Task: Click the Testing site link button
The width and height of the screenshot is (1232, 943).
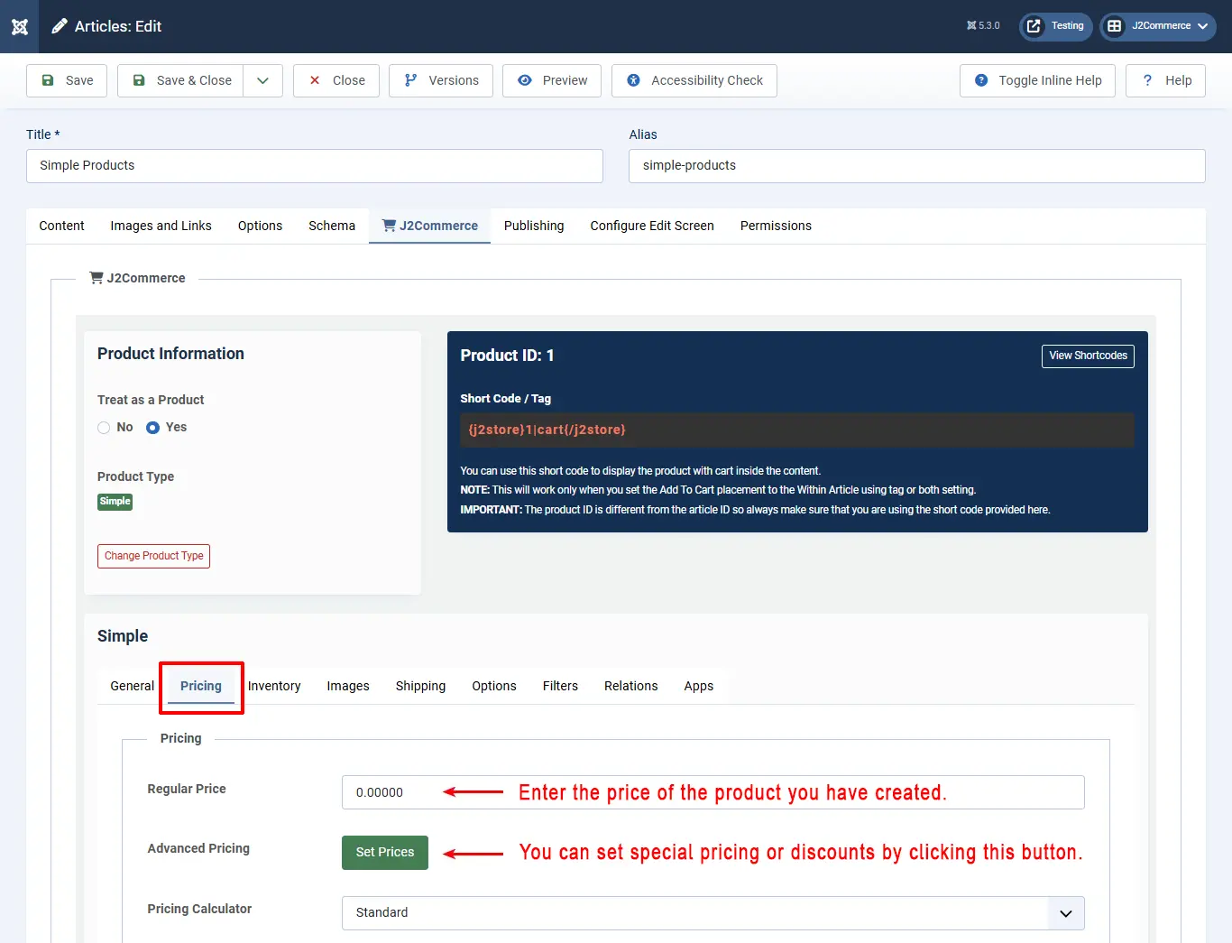Action: coord(1056,26)
